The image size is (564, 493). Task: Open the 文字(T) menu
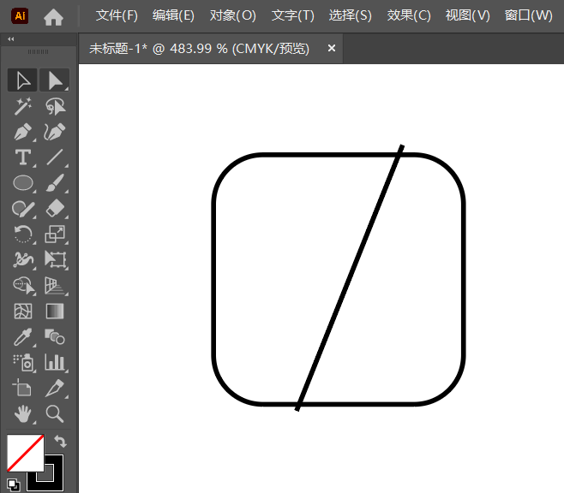(x=293, y=15)
